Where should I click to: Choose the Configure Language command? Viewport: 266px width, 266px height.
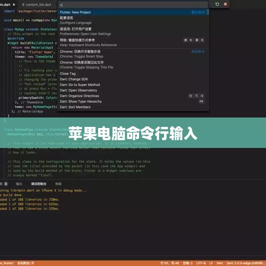[x=133, y=21]
